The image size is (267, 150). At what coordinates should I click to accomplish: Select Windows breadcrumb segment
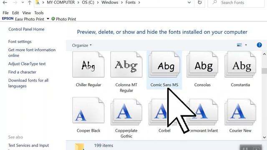pos(110,2)
